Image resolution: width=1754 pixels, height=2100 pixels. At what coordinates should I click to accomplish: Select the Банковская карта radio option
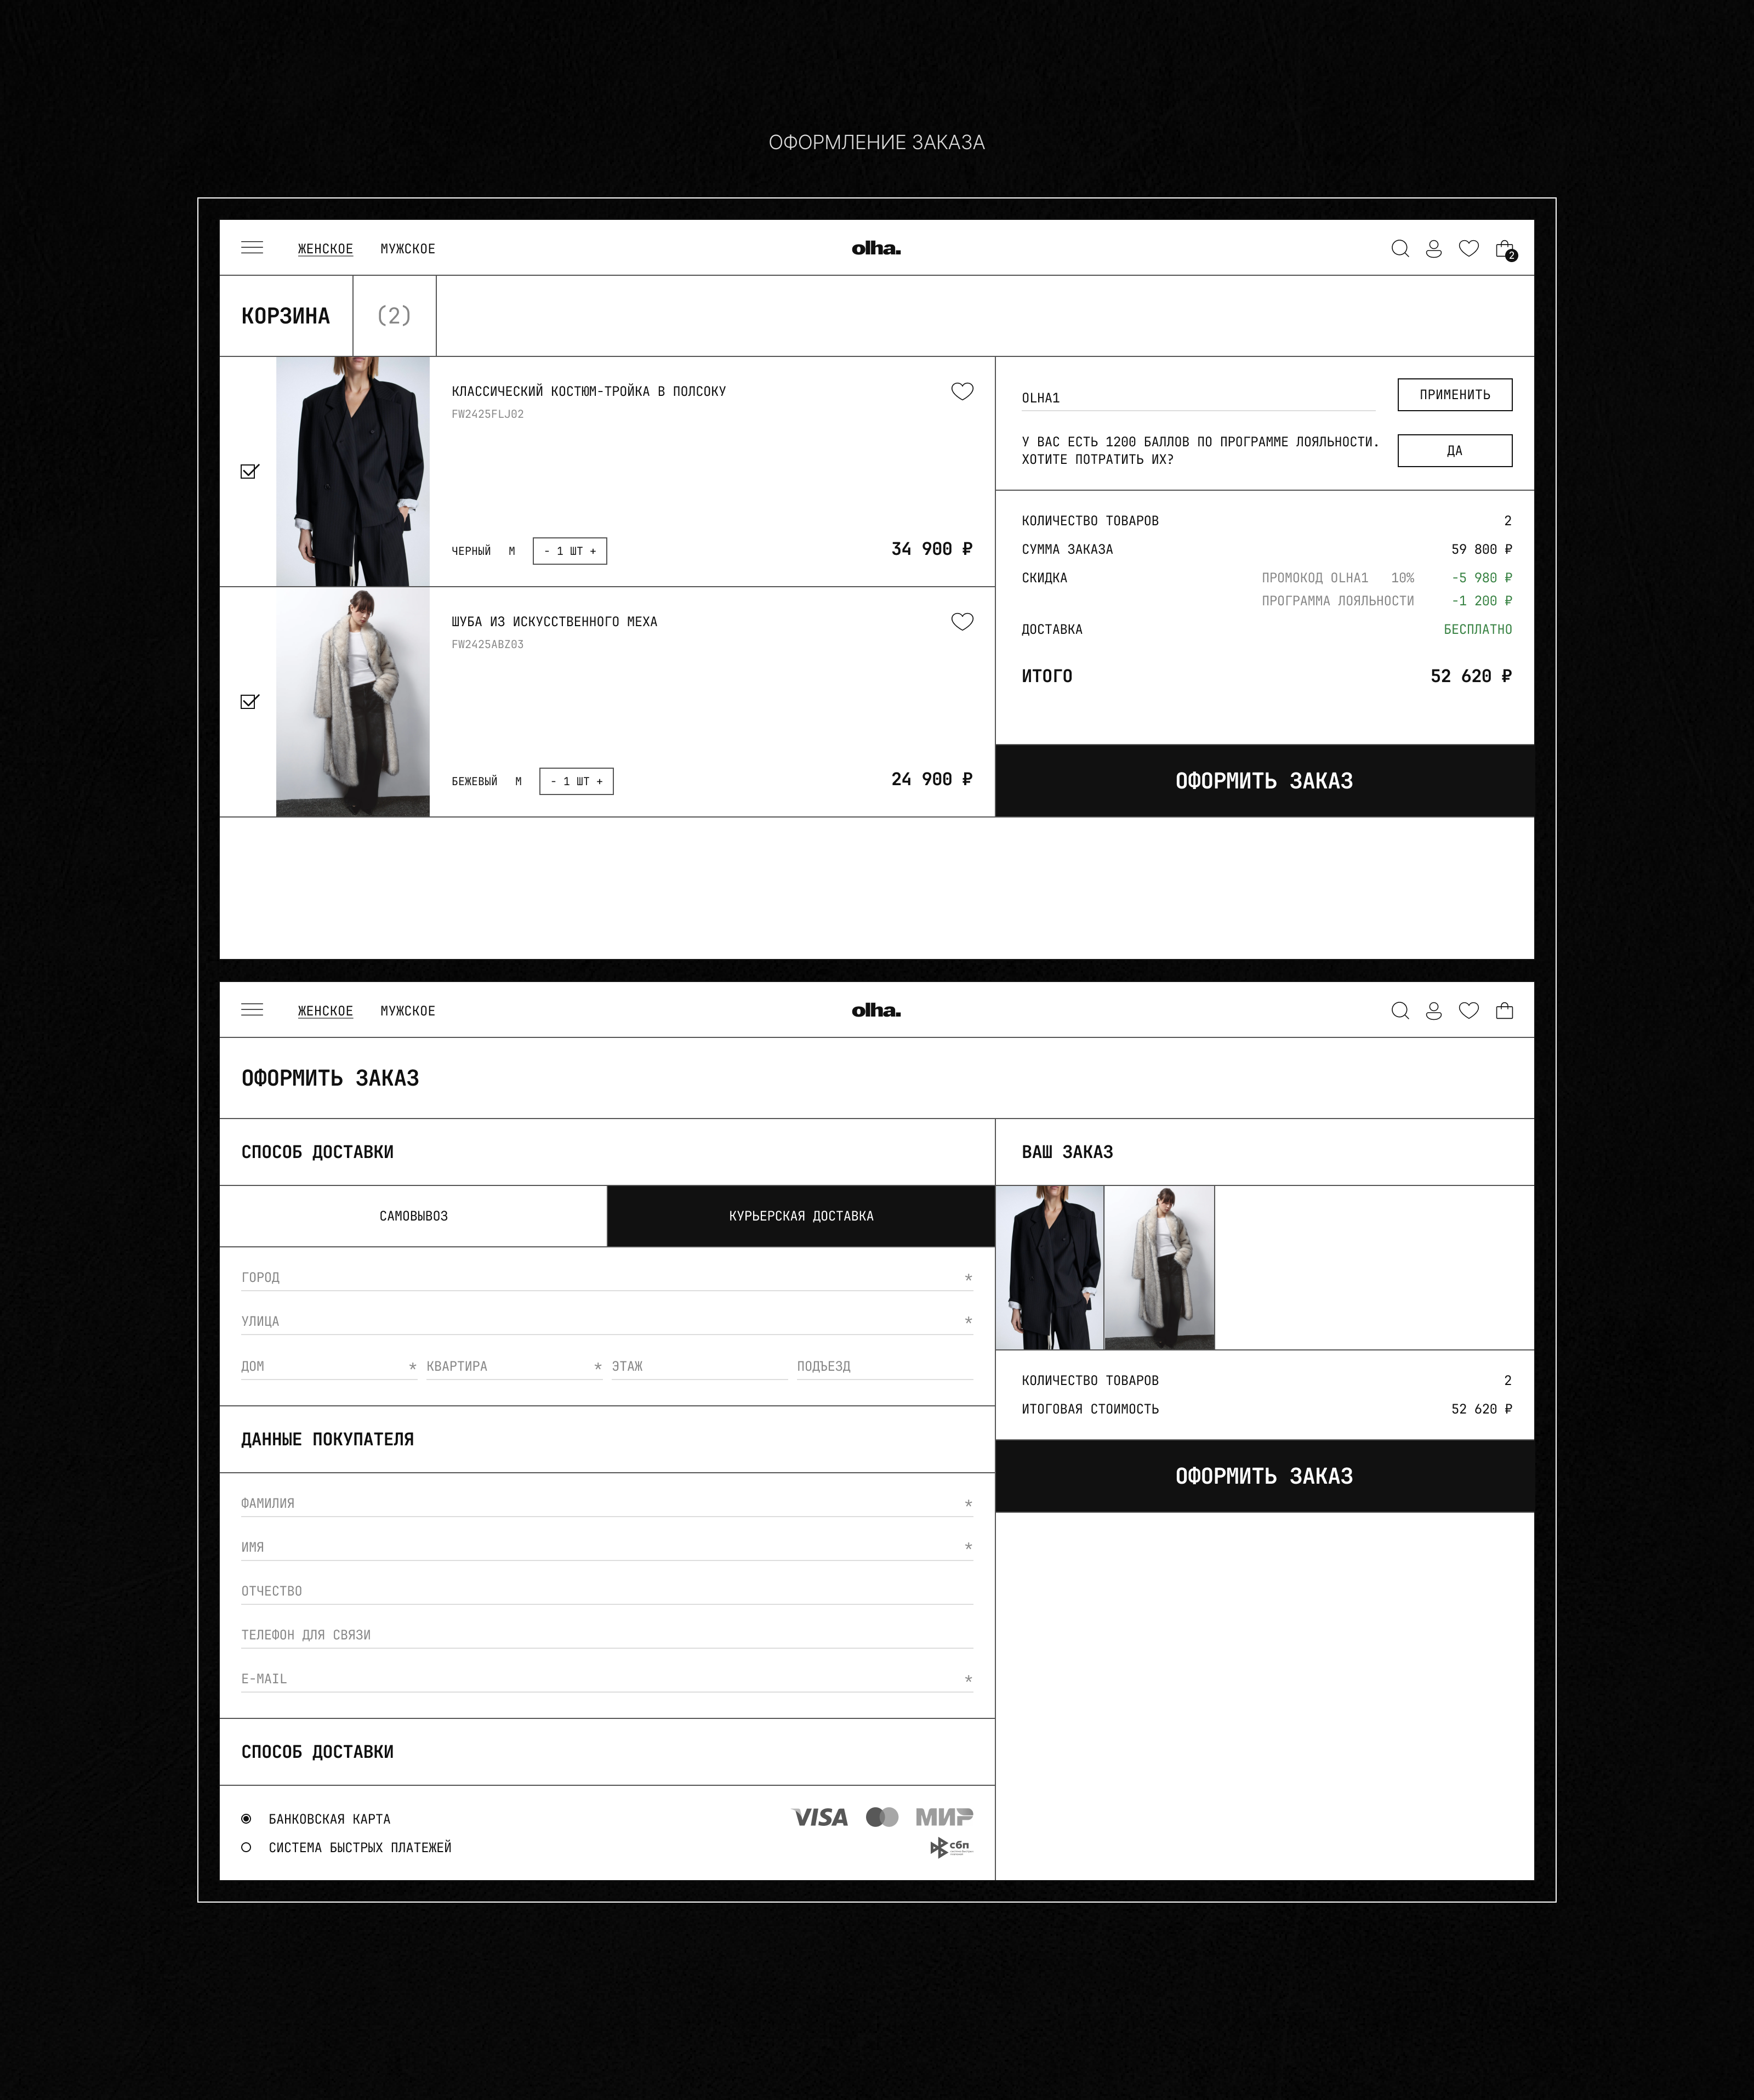[246, 1819]
